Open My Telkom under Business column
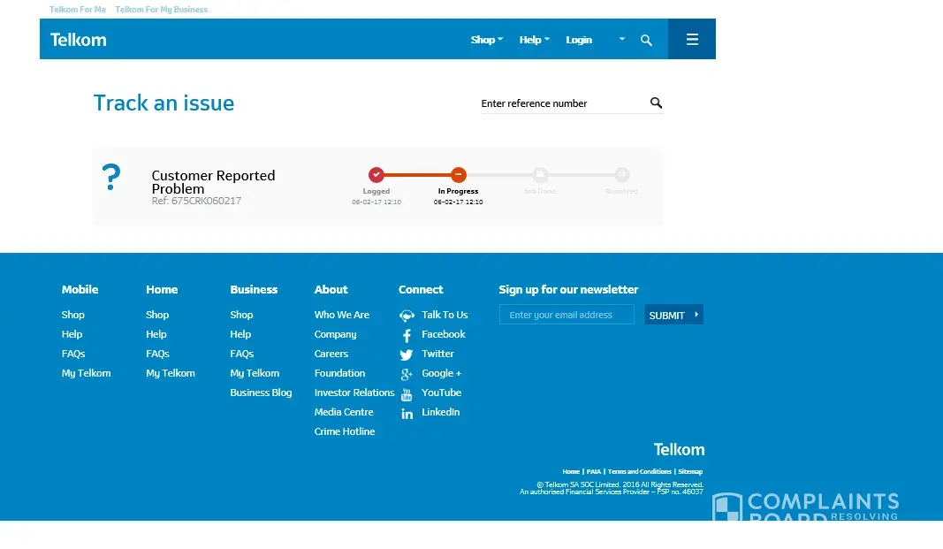 [255, 373]
